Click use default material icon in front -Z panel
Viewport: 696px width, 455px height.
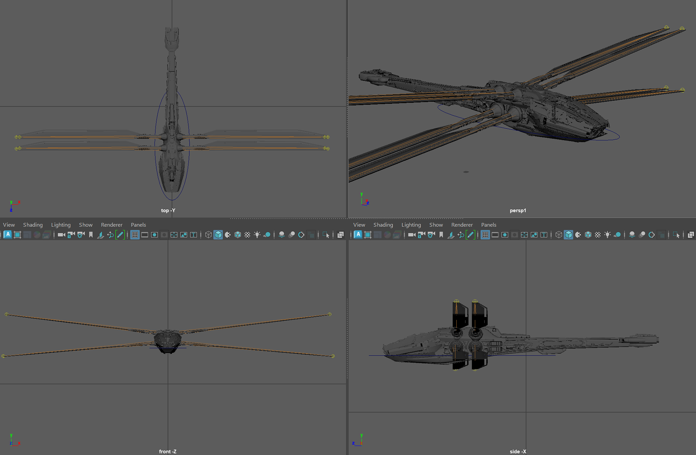(228, 235)
